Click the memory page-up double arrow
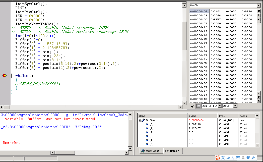Viewport: 263px width, 162px height. pos(259,15)
